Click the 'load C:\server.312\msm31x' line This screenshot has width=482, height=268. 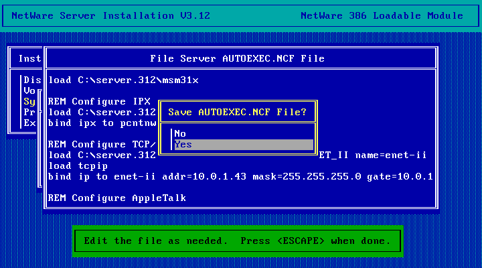coord(124,80)
